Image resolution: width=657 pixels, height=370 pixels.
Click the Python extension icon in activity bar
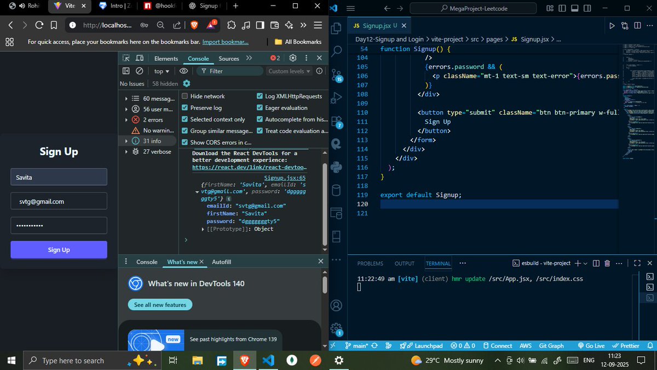[x=336, y=167]
